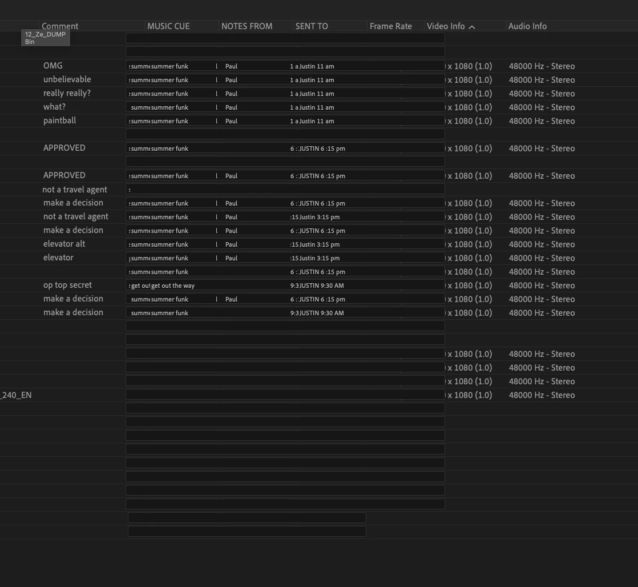Image resolution: width=638 pixels, height=587 pixels.
Task: Edit Paul notes field in unbelievable row
Action: click(232, 80)
